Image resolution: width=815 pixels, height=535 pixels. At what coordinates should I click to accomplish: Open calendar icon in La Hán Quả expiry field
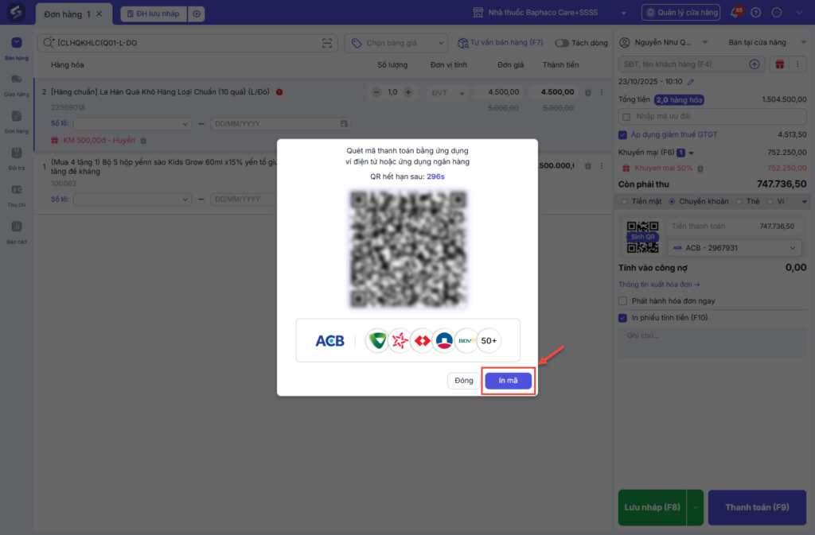[x=344, y=124]
